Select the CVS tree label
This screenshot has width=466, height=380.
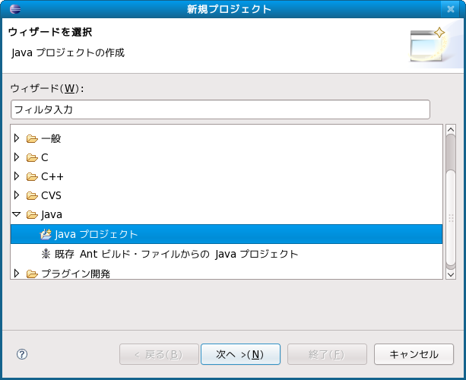tap(51, 195)
